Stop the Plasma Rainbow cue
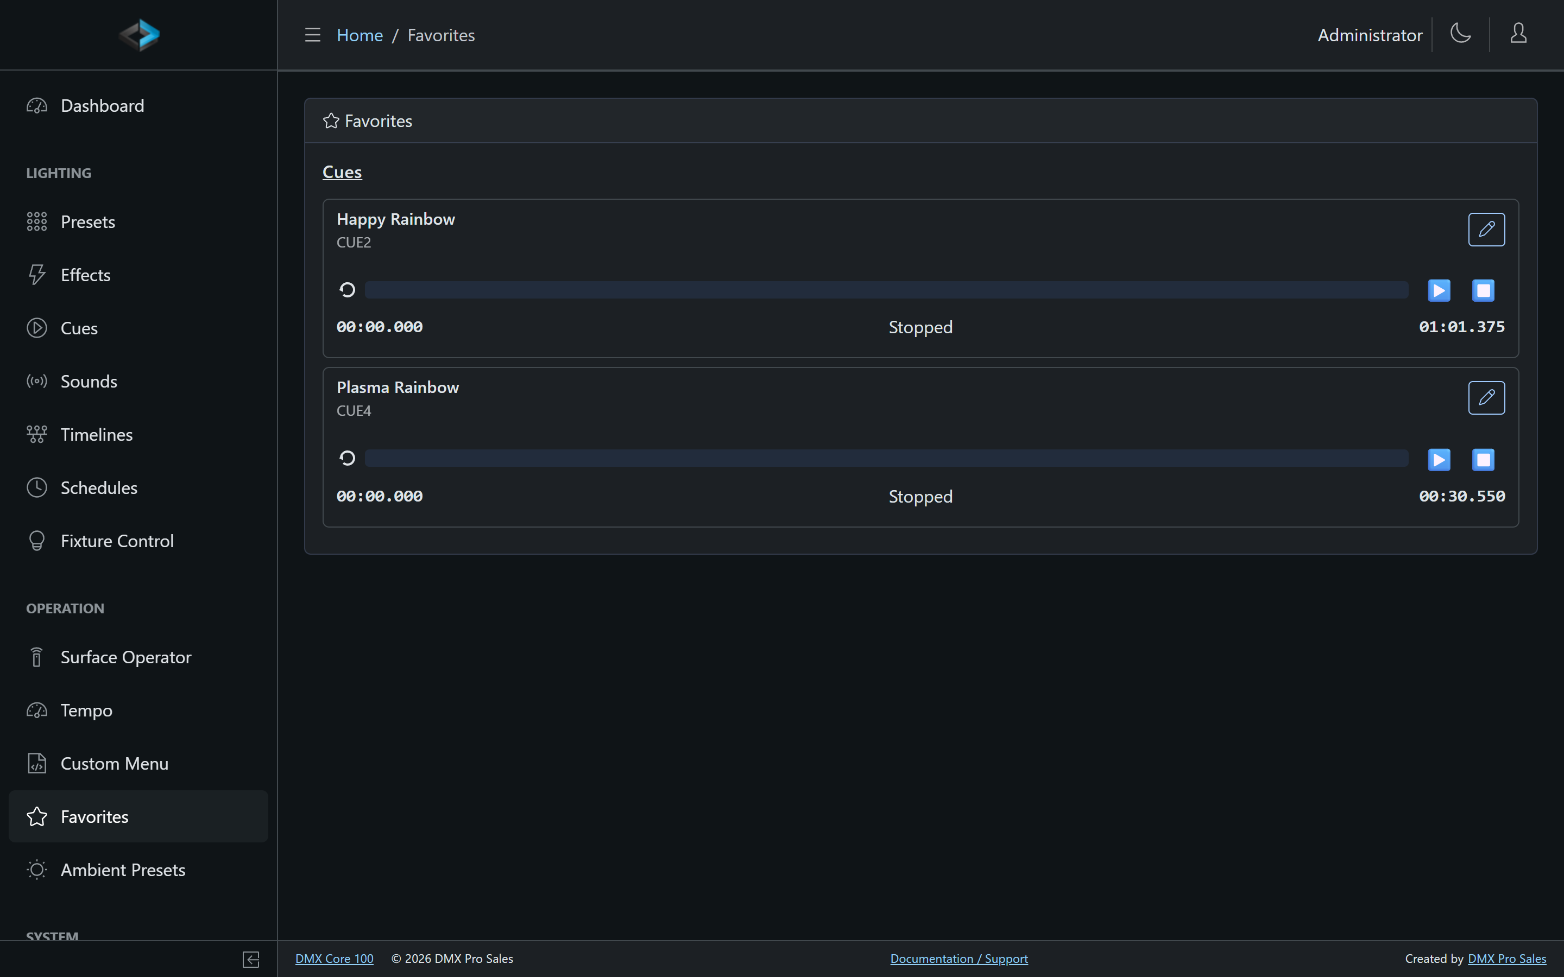 point(1483,459)
